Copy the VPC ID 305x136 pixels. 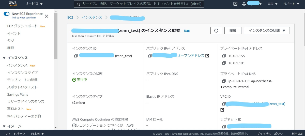click(x=224, y=104)
